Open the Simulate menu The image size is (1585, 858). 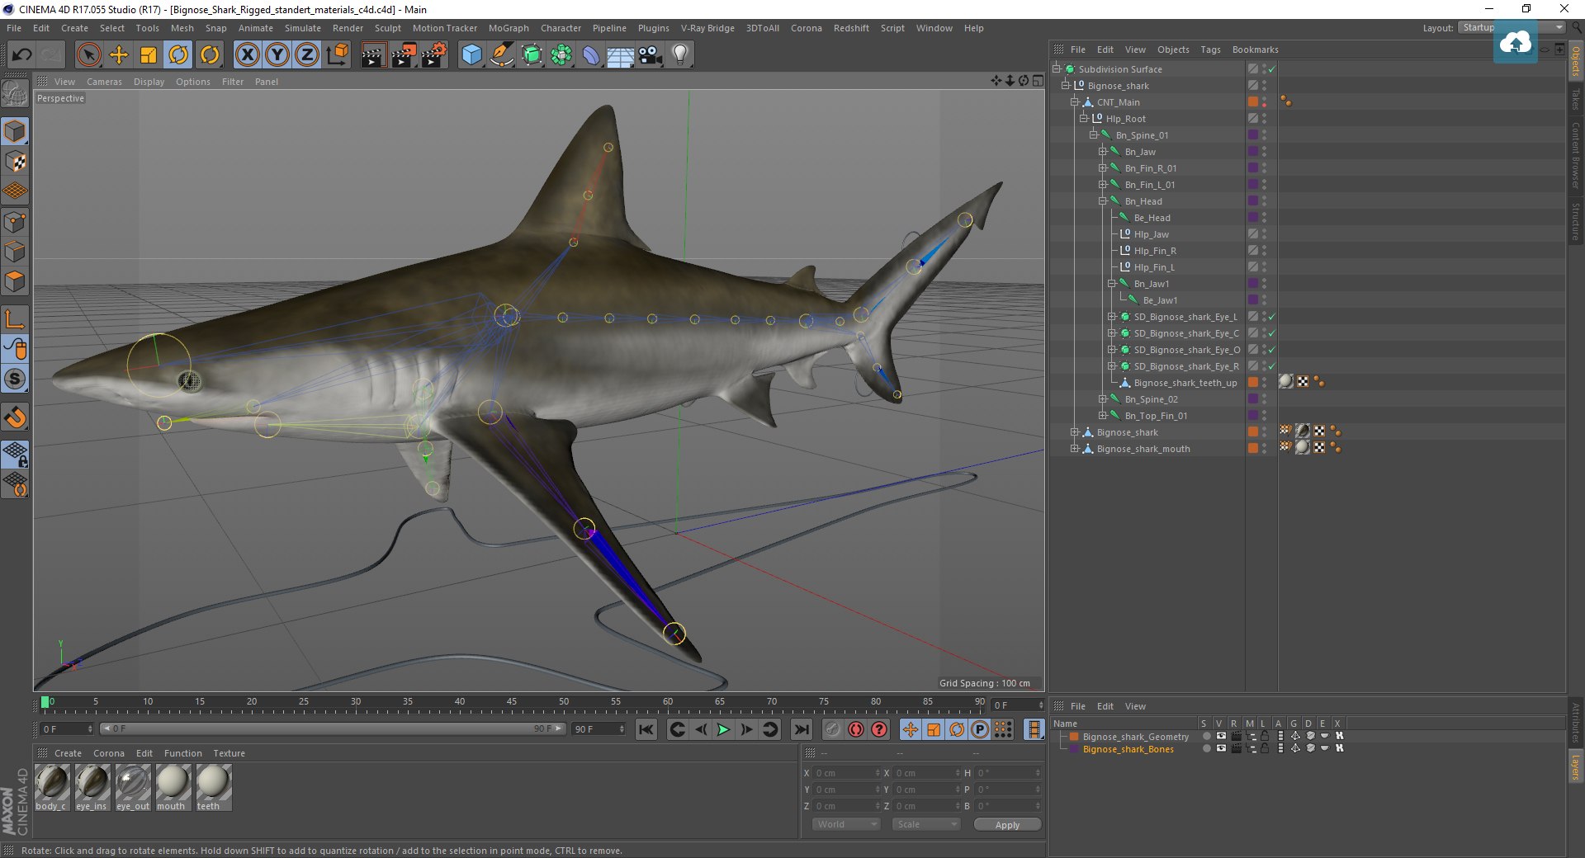(303, 28)
